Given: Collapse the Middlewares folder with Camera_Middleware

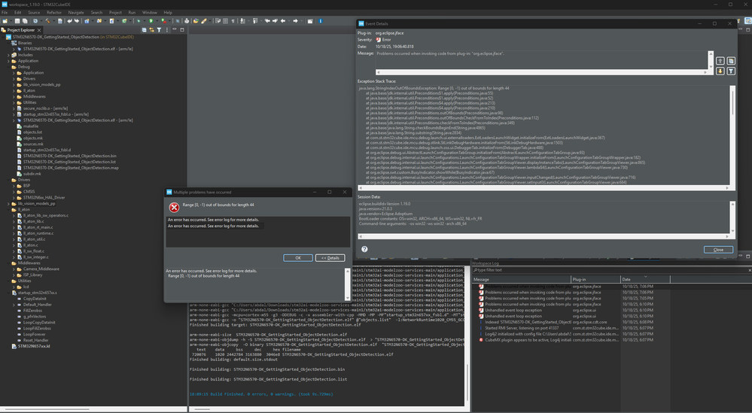Looking at the screenshot, I should click(8, 263).
